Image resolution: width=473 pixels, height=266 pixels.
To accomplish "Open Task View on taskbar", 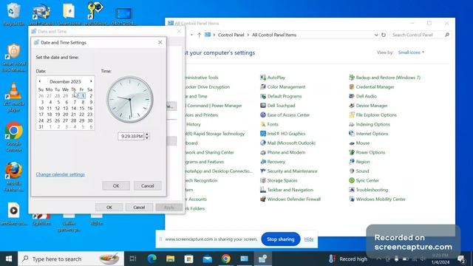I will pyautogui.click(x=133, y=259).
